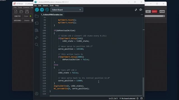Click the Arduino IDE app icon in title bar
179x100 pixels.
pyautogui.click(x=36, y=2)
